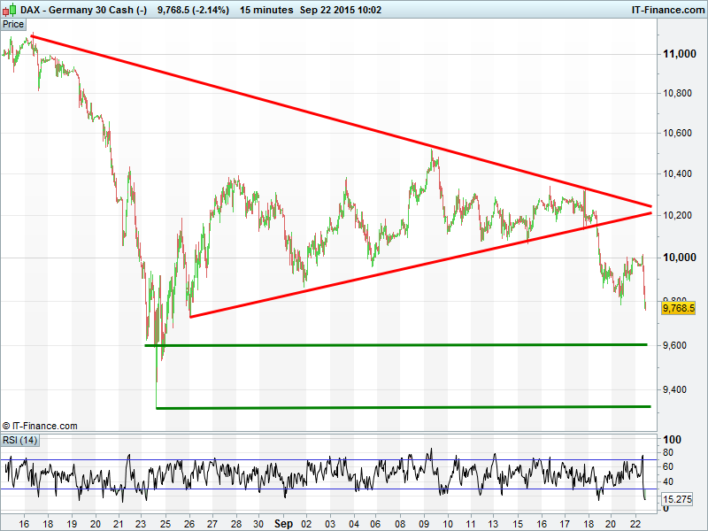Click the IT-Finance.com link at top right
Screen dimensions: 708x531
668,10
